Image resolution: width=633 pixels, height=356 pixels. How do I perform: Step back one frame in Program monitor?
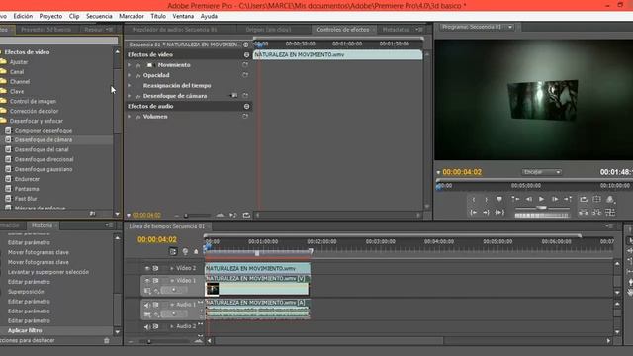528,199
